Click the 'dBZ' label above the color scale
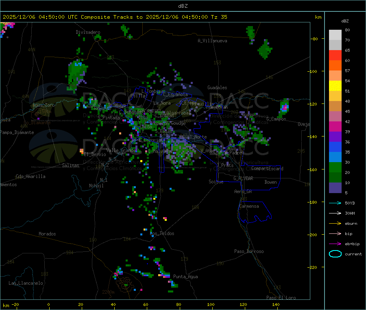 pyautogui.click(x=345, y=21)
